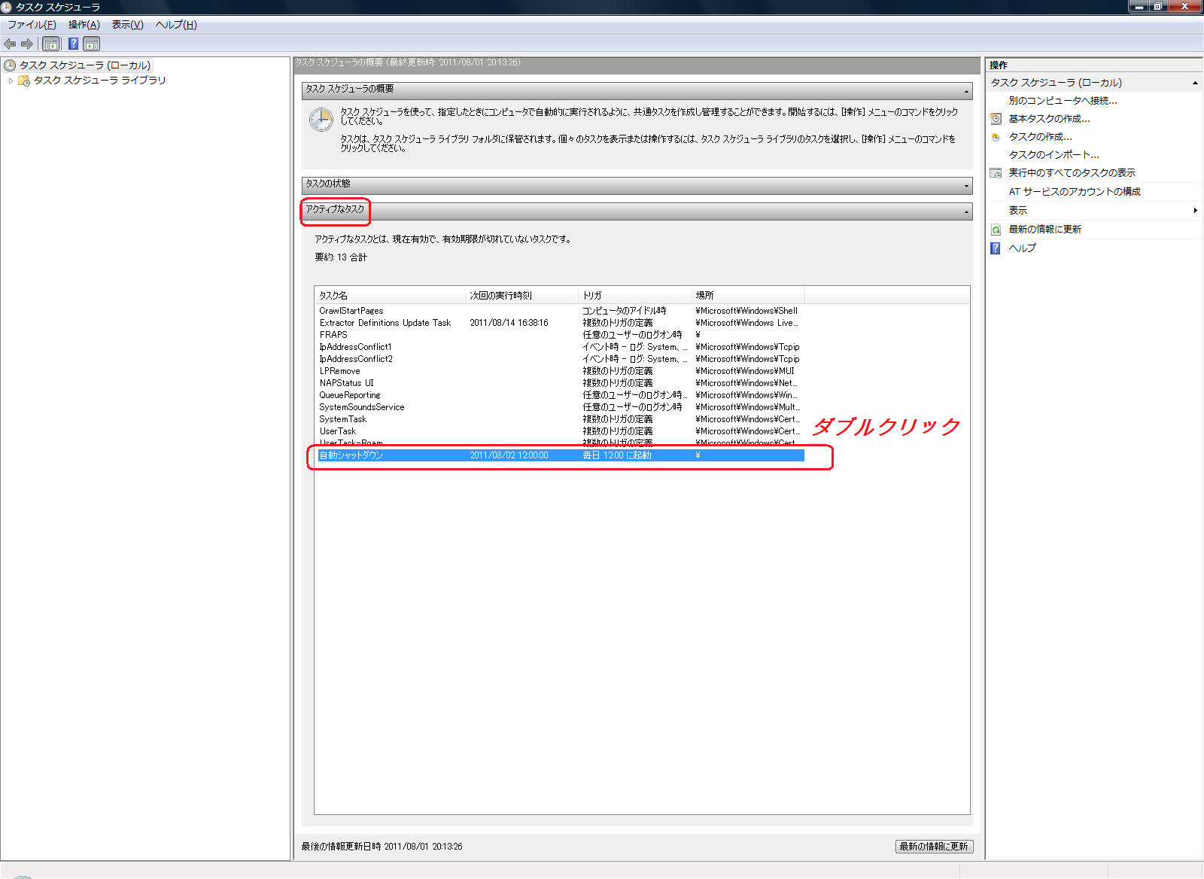Click the blue Help toolbar icon
Screen dimensions: 1204x879
pyautogui.click(x=73, y=44)
